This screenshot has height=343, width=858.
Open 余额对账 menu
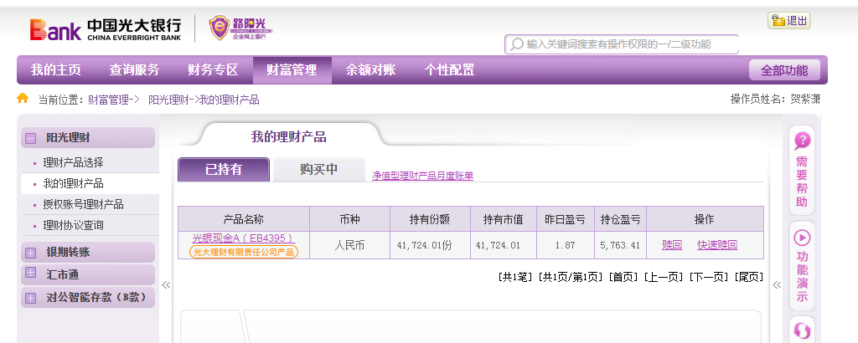tap(371, 70)
